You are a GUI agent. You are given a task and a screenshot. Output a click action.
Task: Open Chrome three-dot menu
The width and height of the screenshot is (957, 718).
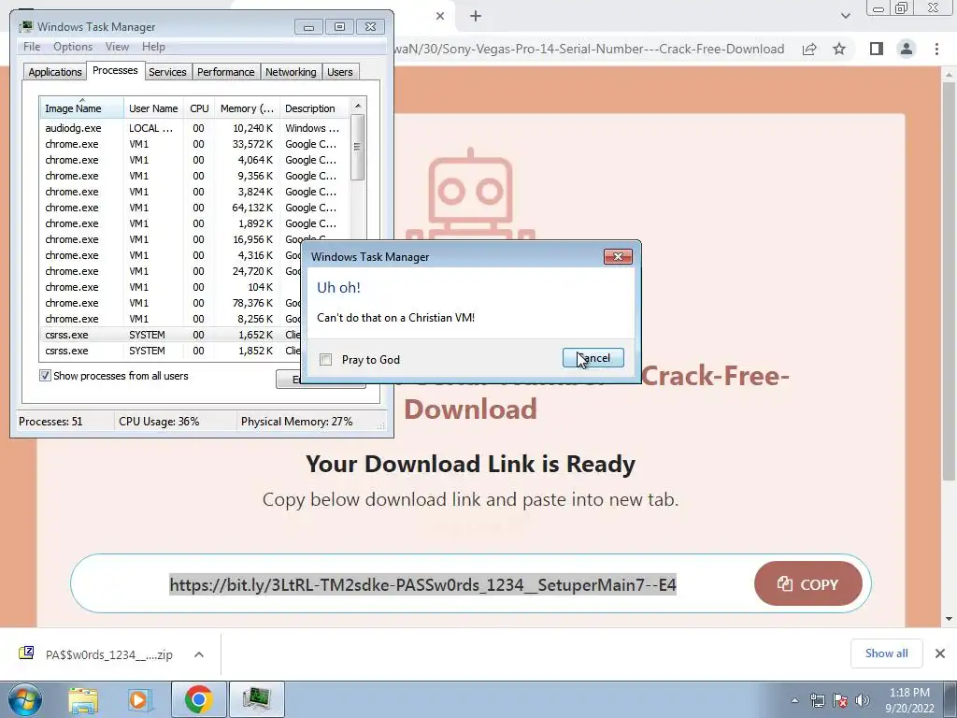point(936,49)
